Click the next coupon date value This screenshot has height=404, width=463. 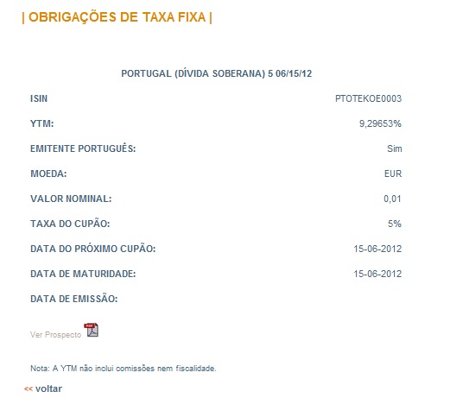pos(377,249)
